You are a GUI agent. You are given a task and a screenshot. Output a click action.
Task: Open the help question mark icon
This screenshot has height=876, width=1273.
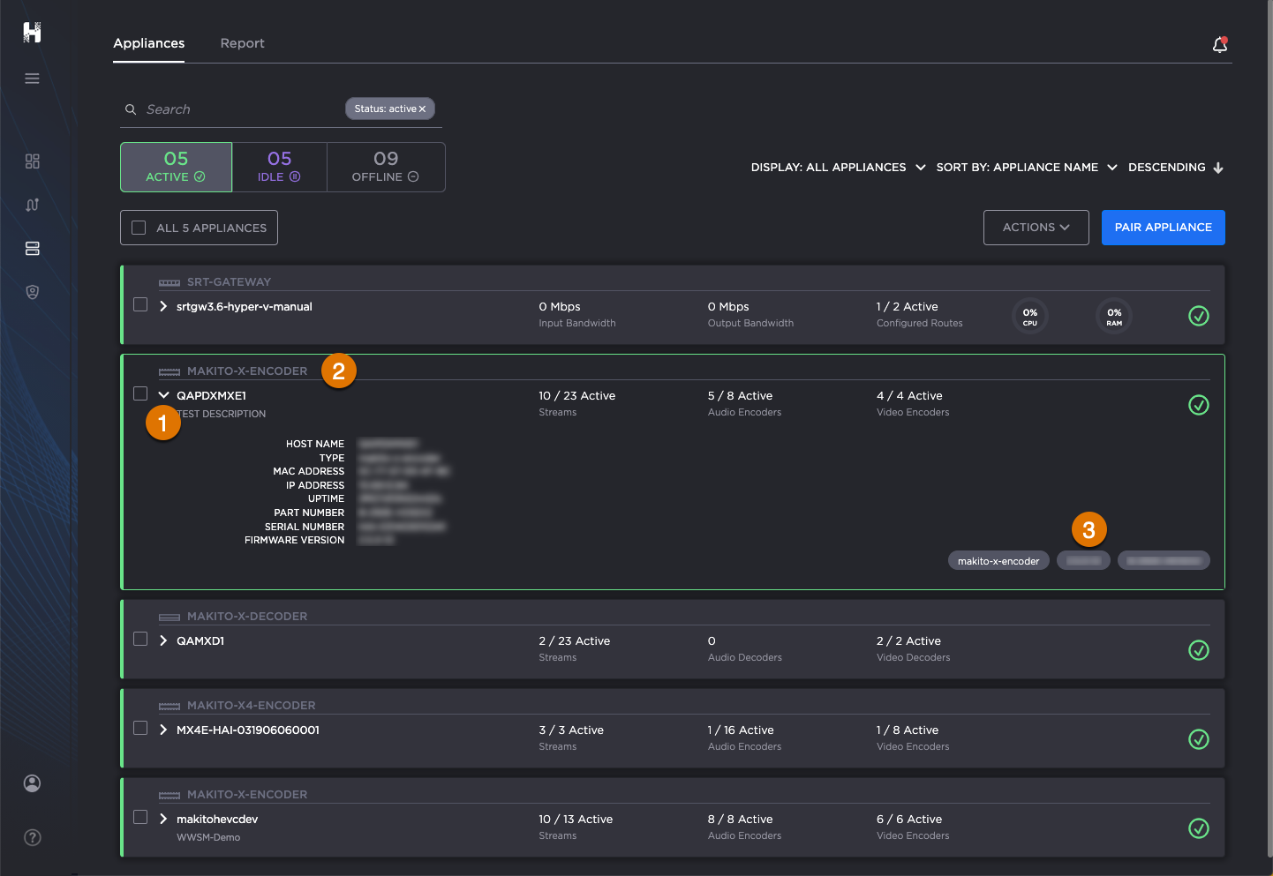[x=33, y=837]
